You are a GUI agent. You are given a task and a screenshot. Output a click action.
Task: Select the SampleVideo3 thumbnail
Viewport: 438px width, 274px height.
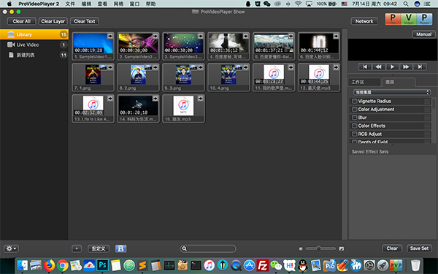pyautogui.click(x=183, y=46)
